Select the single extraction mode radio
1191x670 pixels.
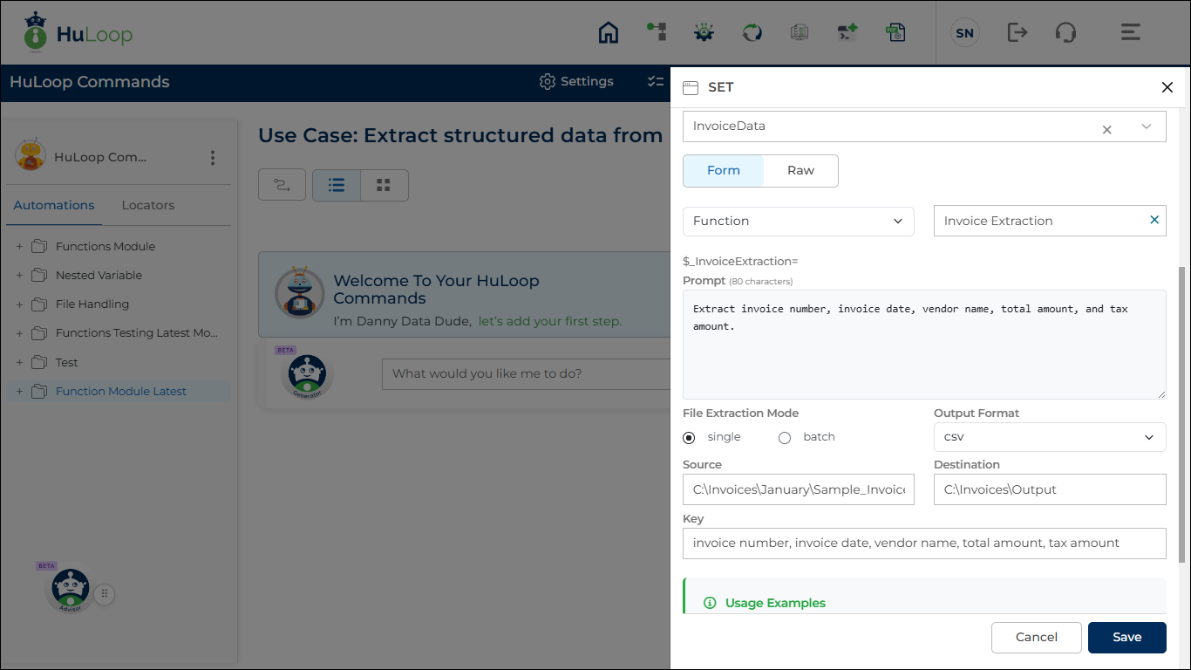690,438
